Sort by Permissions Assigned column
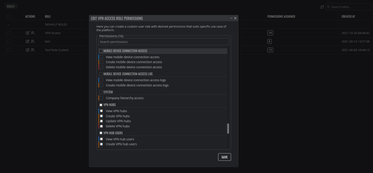The width and height of the screenshot is (373, 173). click(x=281, y=17)
